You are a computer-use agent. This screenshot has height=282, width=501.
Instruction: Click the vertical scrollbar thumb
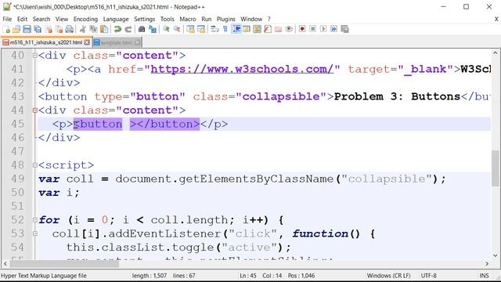click(496, 168)
